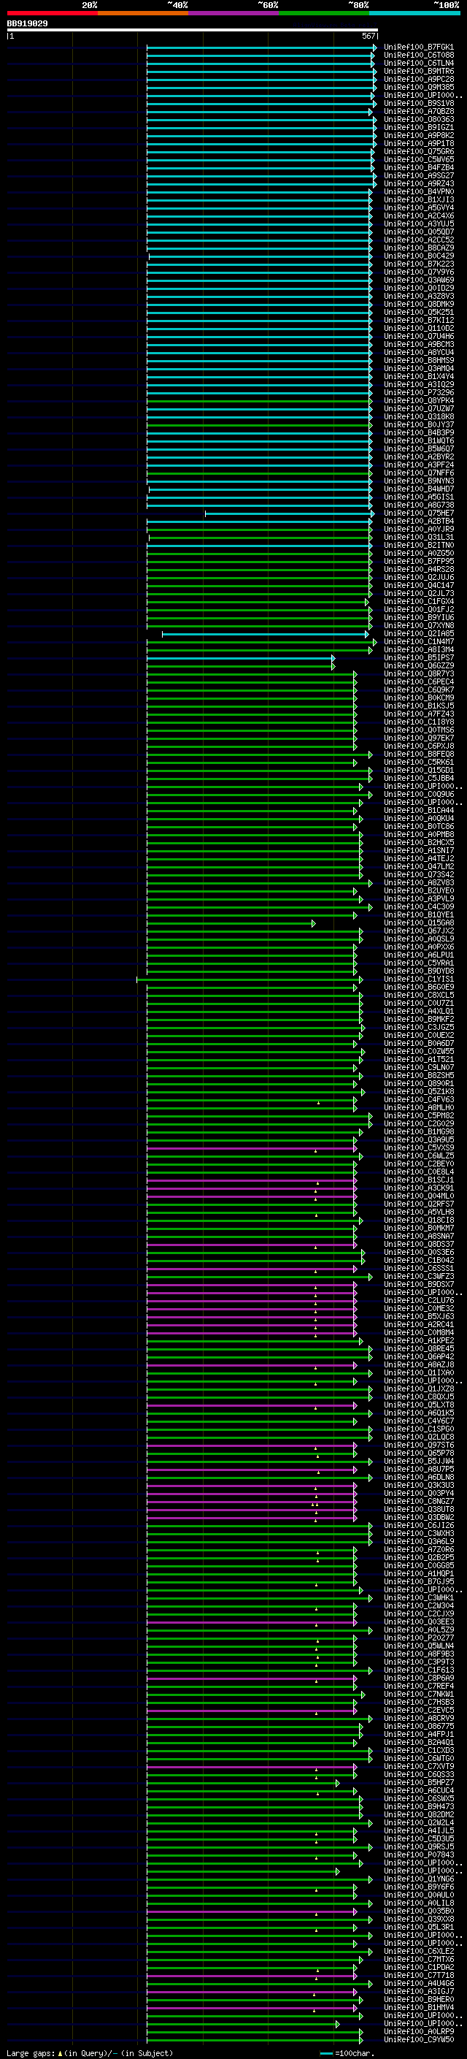Open hit UniRef100_O86775
This screenshot has height=2059, width=467.
coord(418,1727)
